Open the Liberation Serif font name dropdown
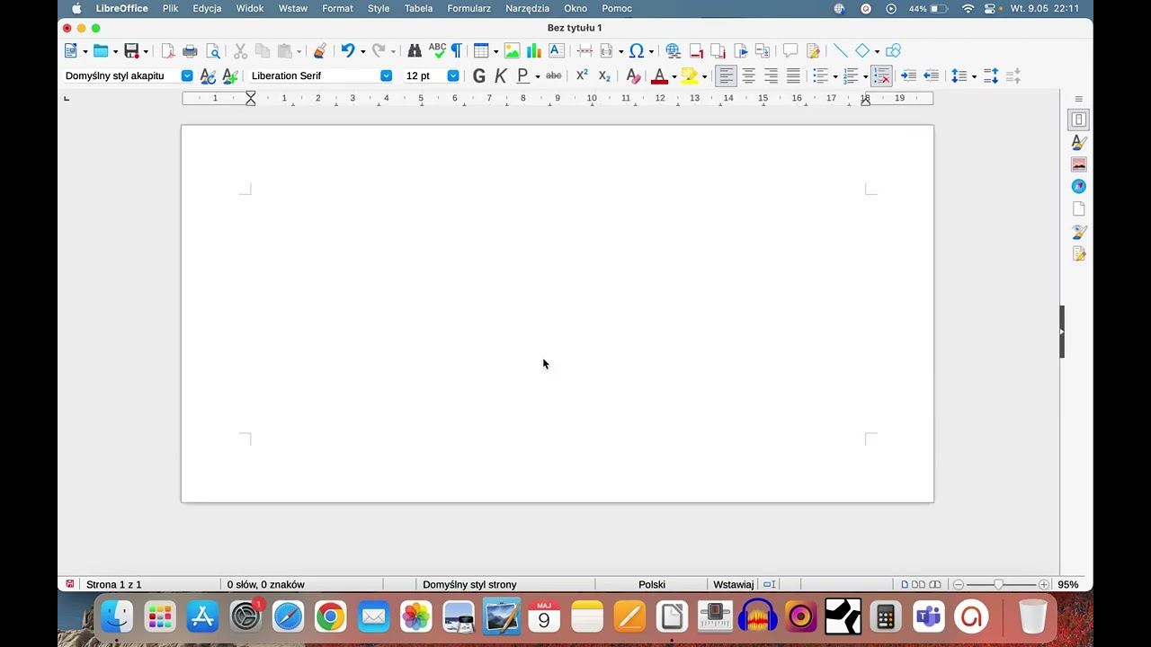1151x647 pixels. [386, 75]
